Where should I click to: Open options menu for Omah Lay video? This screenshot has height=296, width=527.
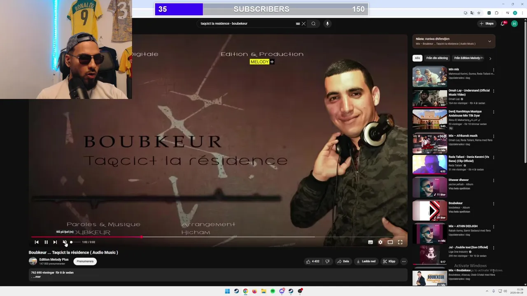coord(494,91)
